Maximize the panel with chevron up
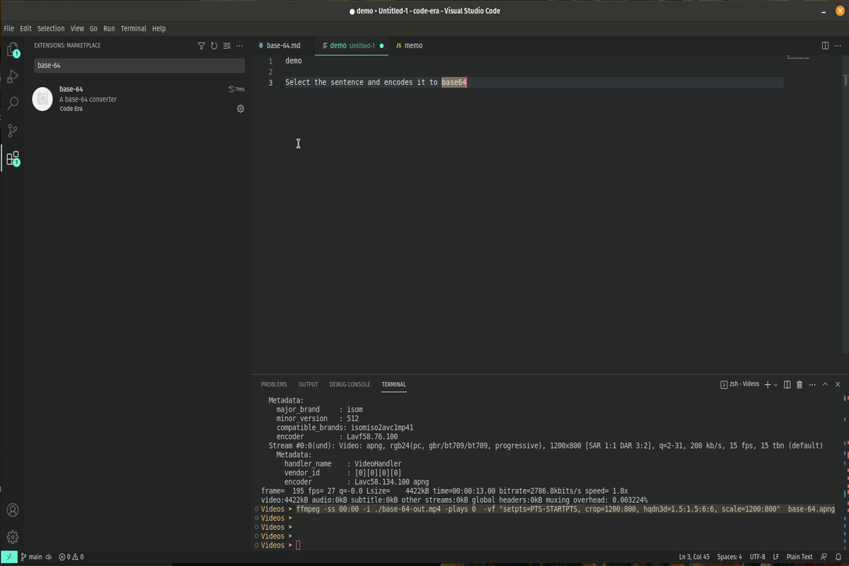849x566 pixels. click(x=825, y=385)
